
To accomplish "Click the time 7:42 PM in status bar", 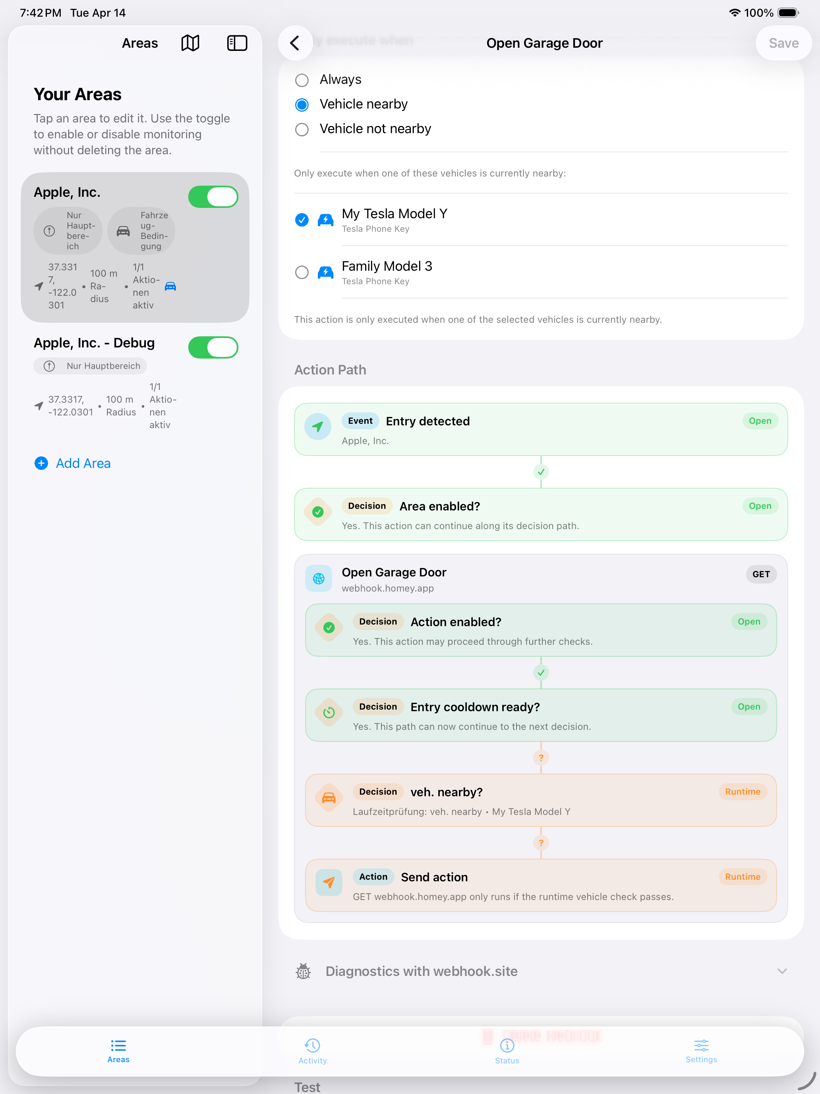I will (x=41, y=13).
